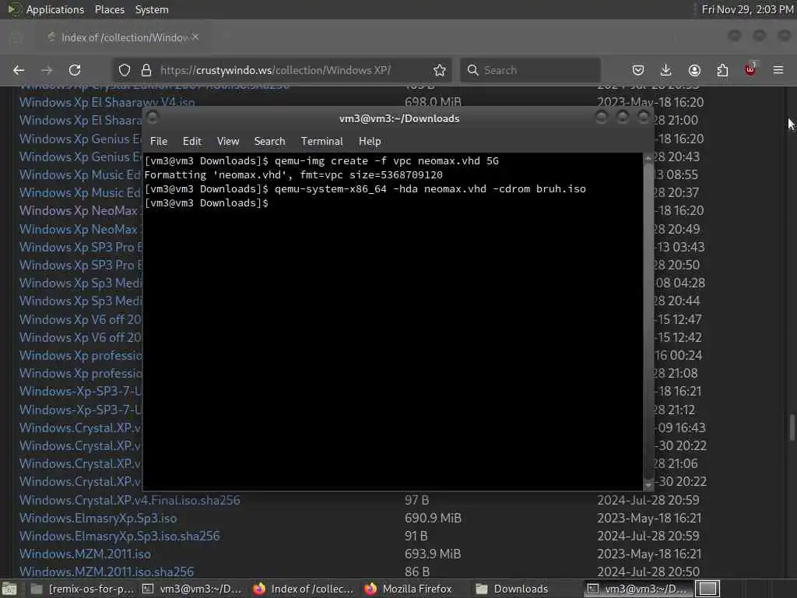Click the 693.9 MiB size cell
Image resolution: width=797 pixels, height=598 pixels.
coord(433,554)
